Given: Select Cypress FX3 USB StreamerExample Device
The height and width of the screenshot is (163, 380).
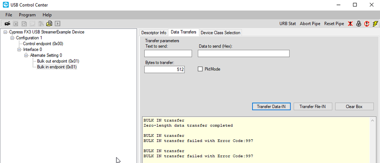Looking at the screenshot, I should (47, 32).
